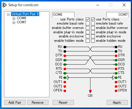
Task: Click the right RTS red pin
Action: click(116, 69)
